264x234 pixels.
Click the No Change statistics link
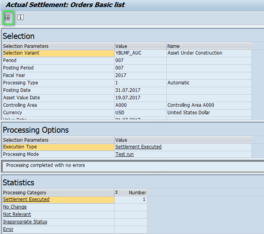[x=15, y=207]
